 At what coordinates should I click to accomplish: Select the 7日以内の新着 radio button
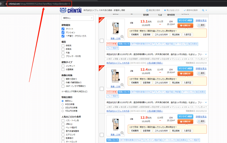(x=62, y=111)
